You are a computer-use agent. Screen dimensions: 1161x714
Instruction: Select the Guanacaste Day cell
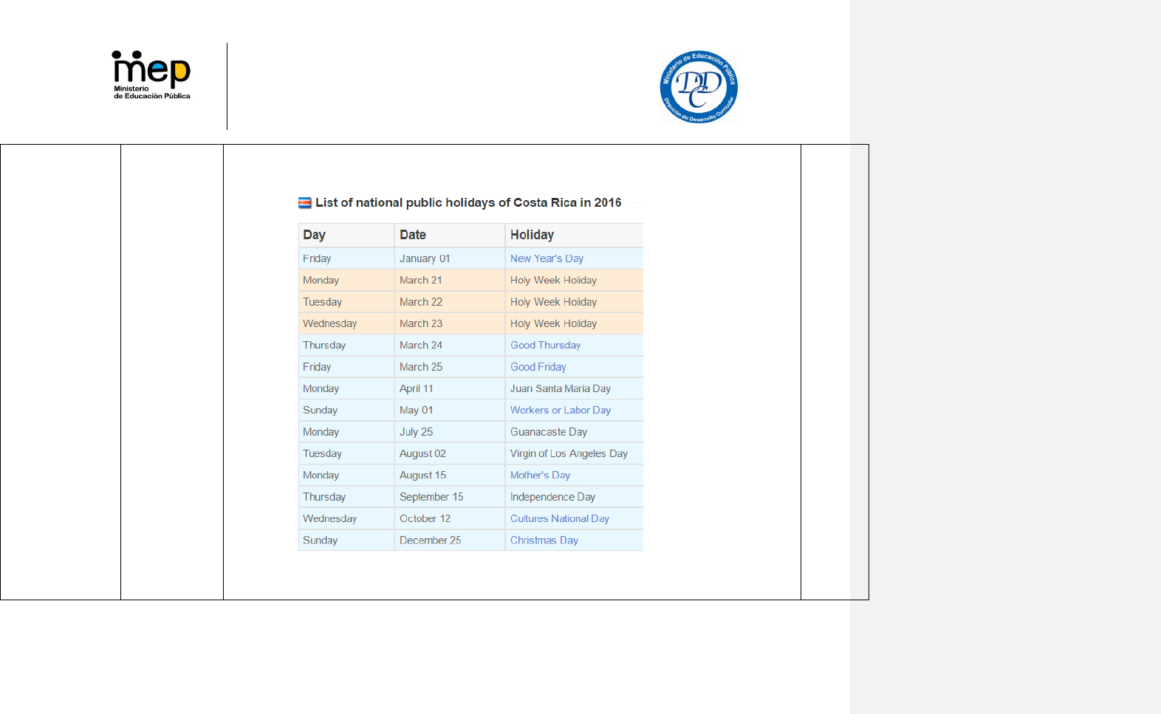coord(548,432)
